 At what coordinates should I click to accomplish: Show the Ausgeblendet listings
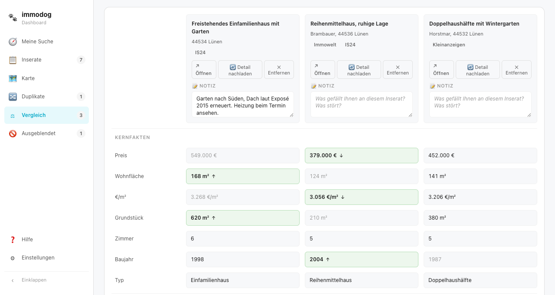point(47,133)
